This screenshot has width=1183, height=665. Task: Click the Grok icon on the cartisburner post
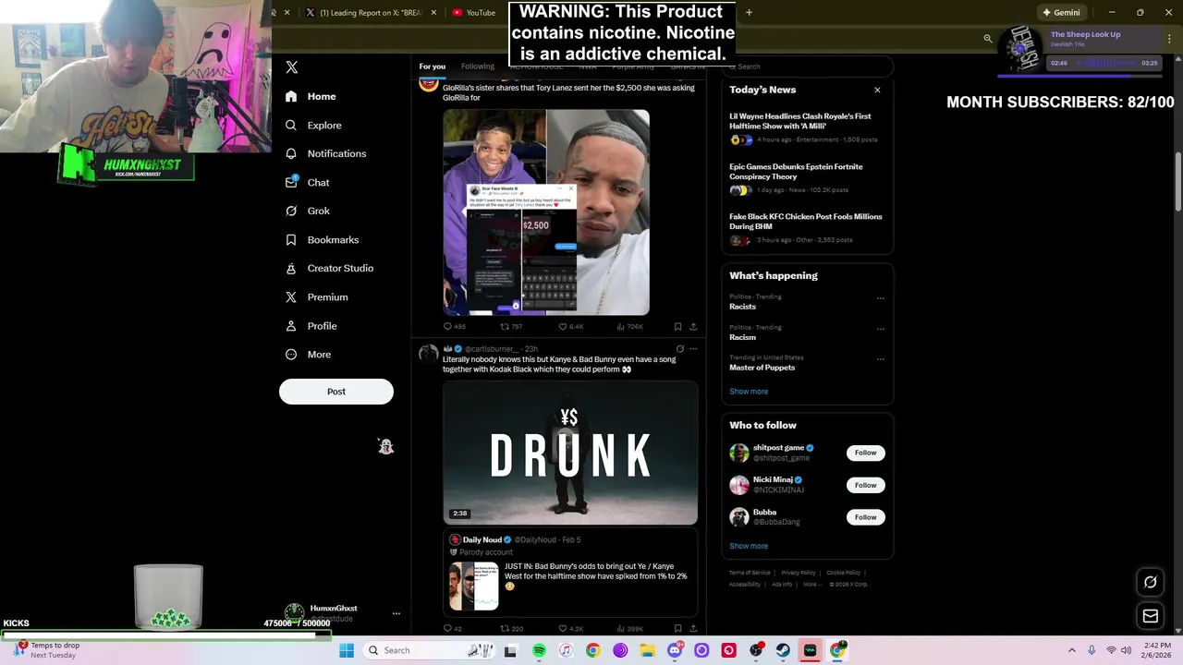tap(679, 349)
